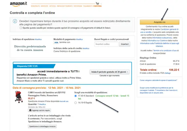This screenshot has height=131, width=187.
Task: Select the 17,95 € Standard shipping option
Action: [76, 96]
